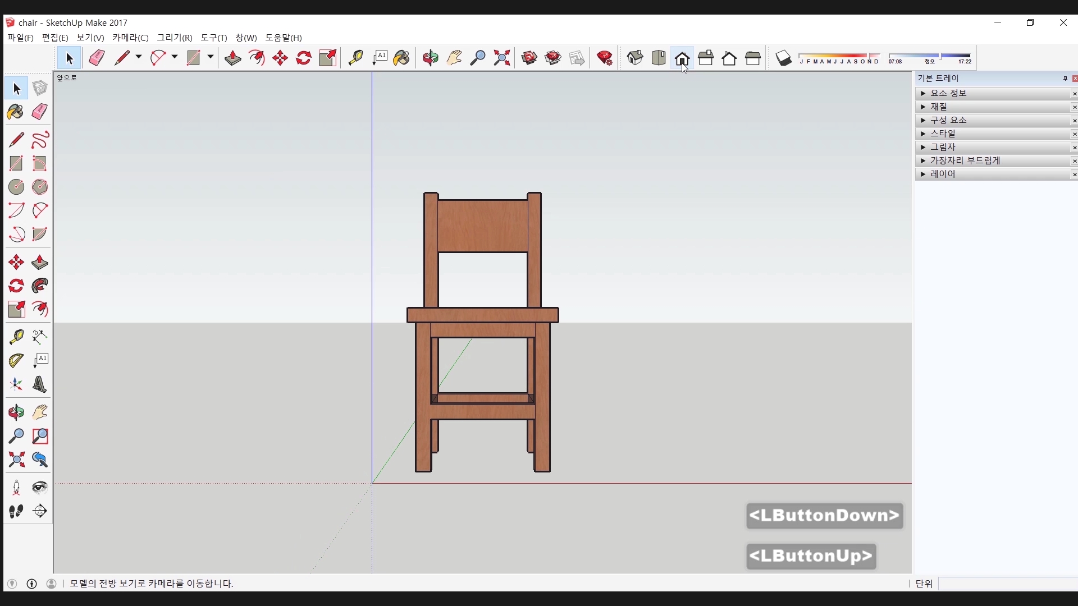The height and width of the screenshot is (606, 1078).
Task: Choose the Walk footprints tool
Action: coord(16,511)
